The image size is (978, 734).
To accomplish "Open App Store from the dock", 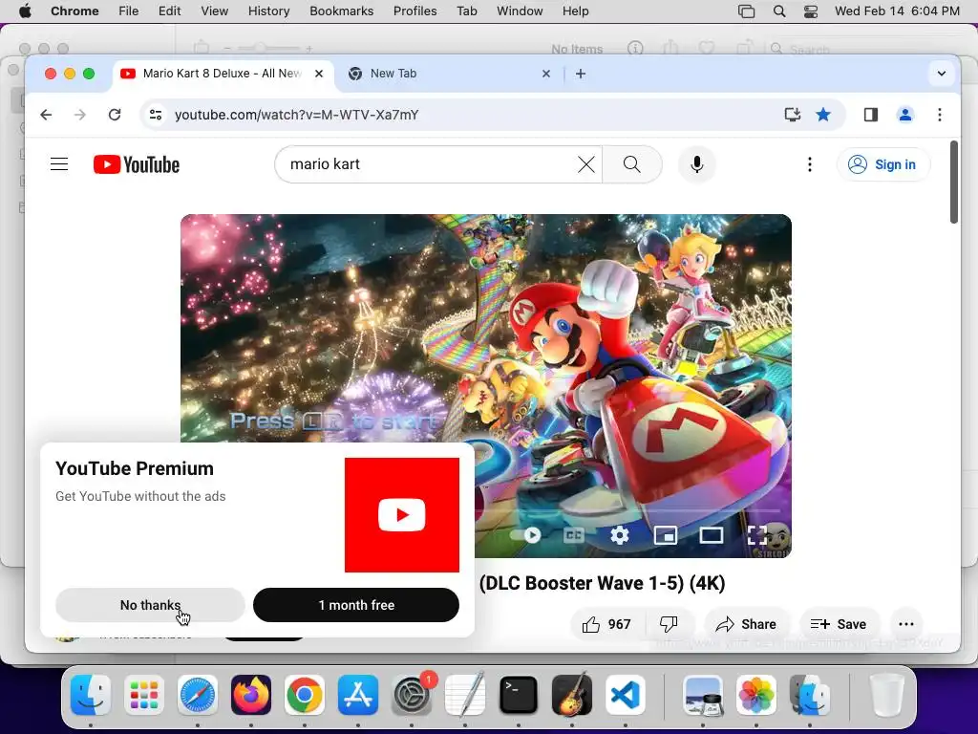I will click(358, 695).
